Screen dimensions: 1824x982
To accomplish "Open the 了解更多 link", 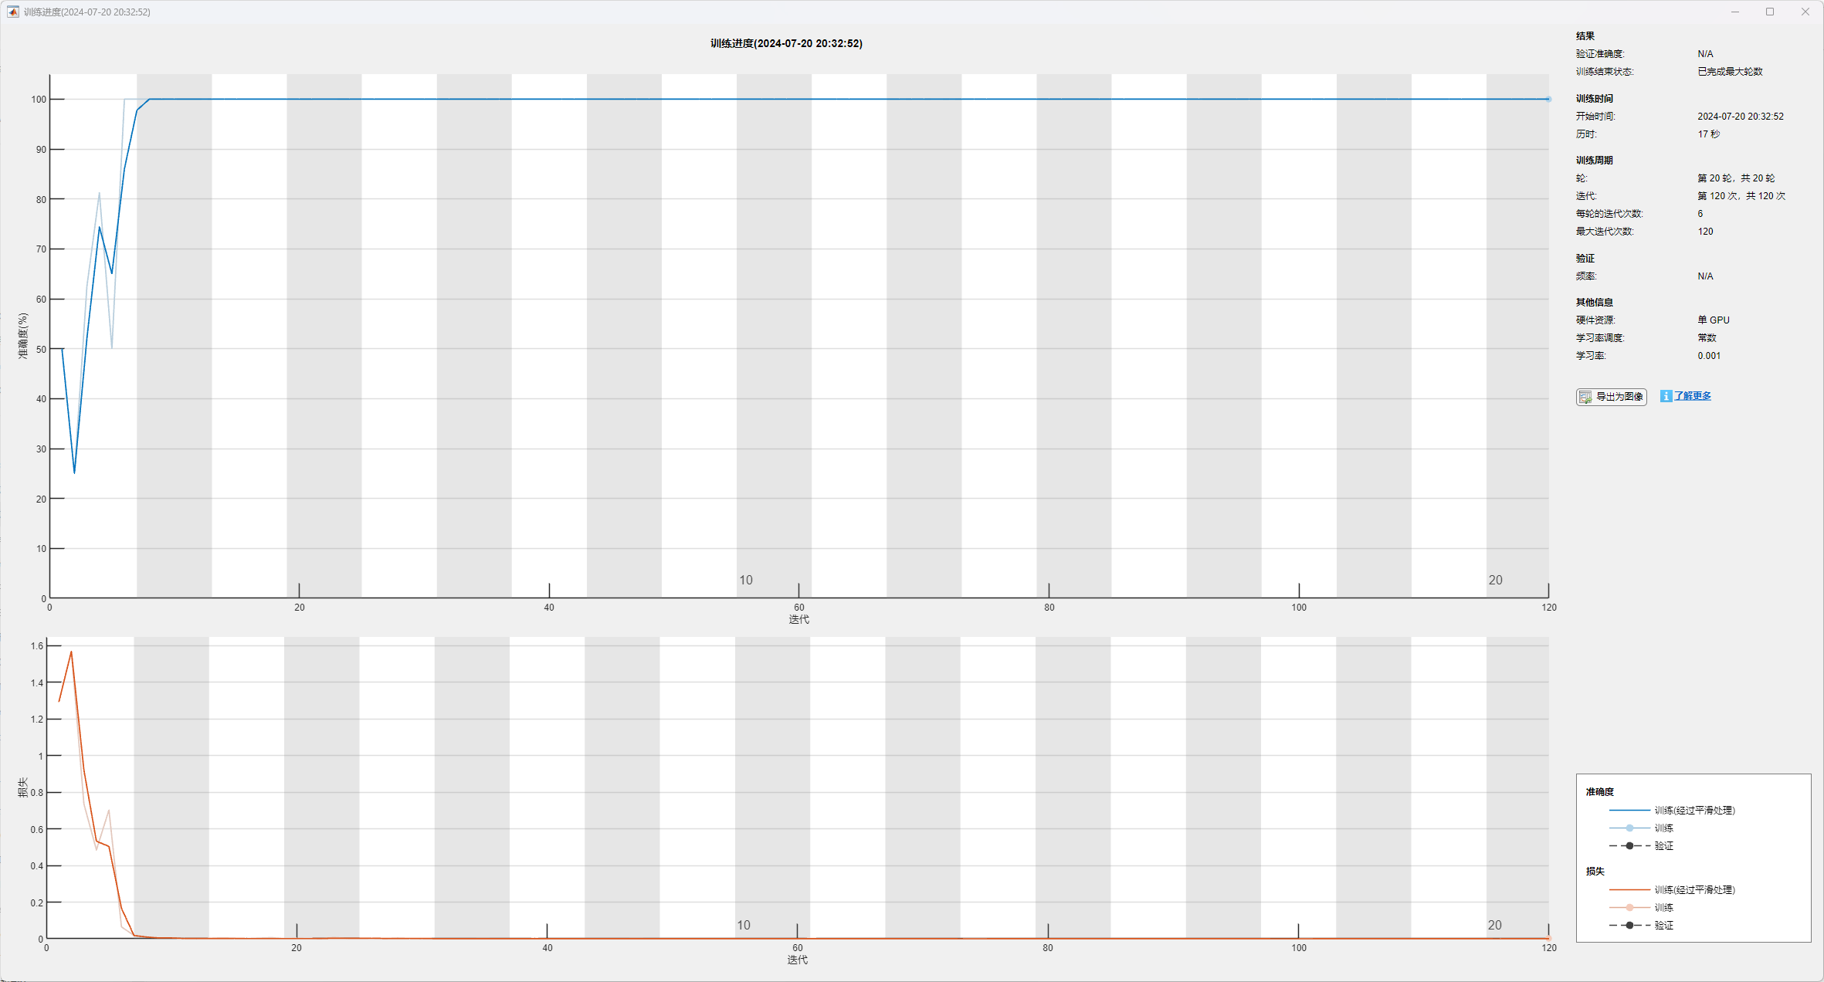I will (x=1693, y=396).
